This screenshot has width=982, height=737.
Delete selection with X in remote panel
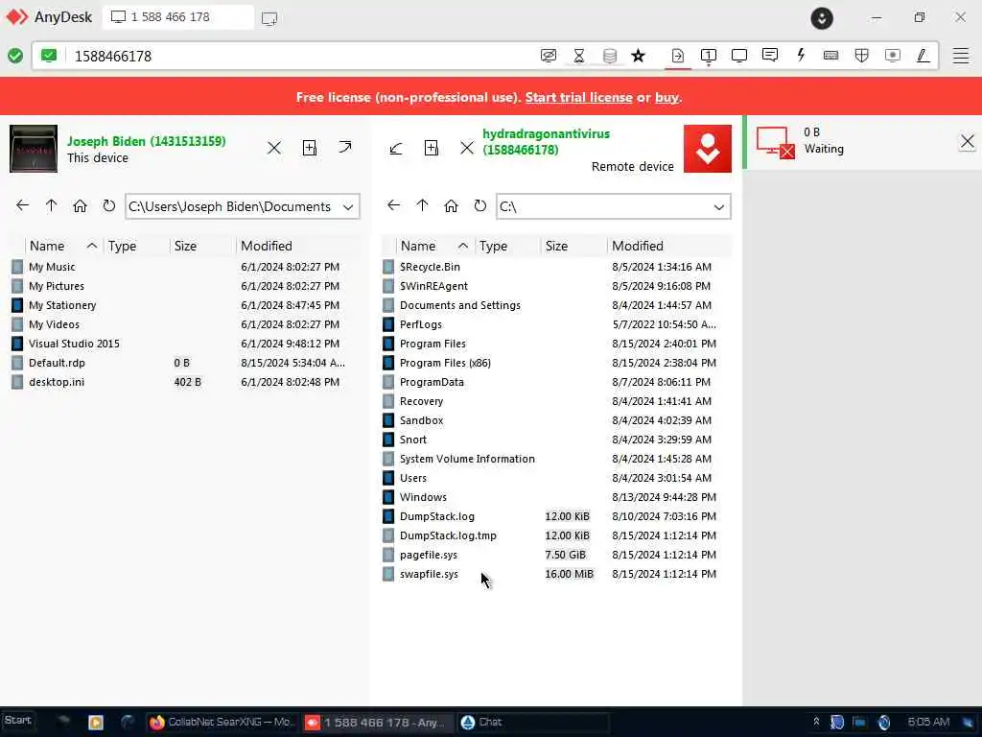(x=467, y=148)
